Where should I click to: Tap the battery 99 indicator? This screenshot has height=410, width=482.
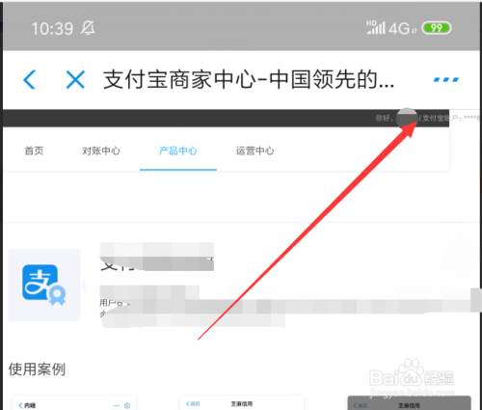[437, 28]
